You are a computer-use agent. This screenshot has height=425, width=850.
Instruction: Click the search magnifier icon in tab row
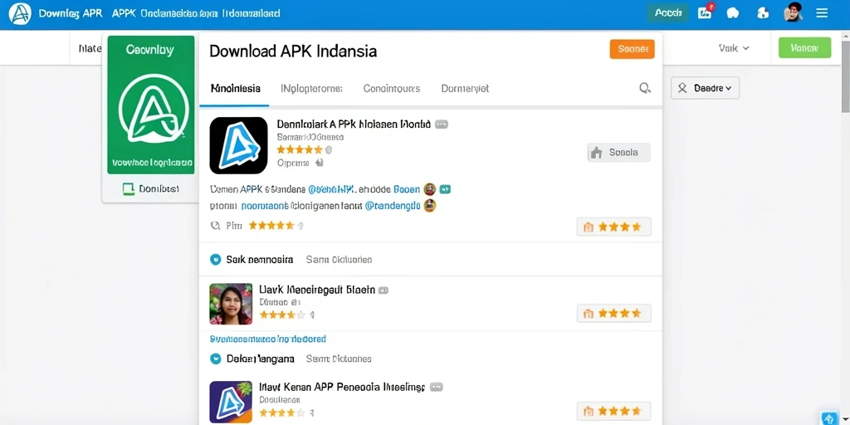(x=644, y=88)
